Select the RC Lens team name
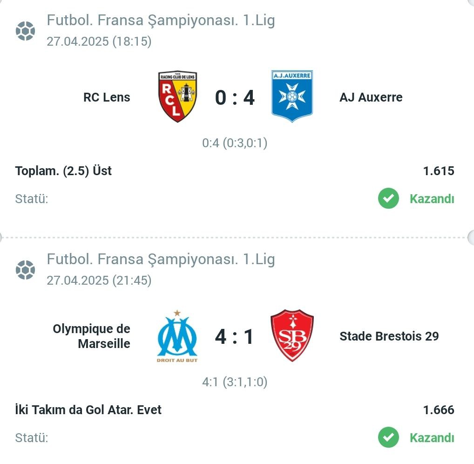Screen dimensions: 474x464 point(107,97)
